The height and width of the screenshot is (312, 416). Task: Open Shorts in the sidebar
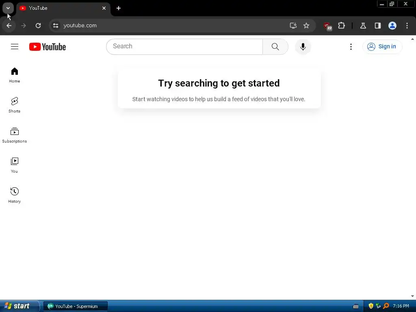(15, 105)
